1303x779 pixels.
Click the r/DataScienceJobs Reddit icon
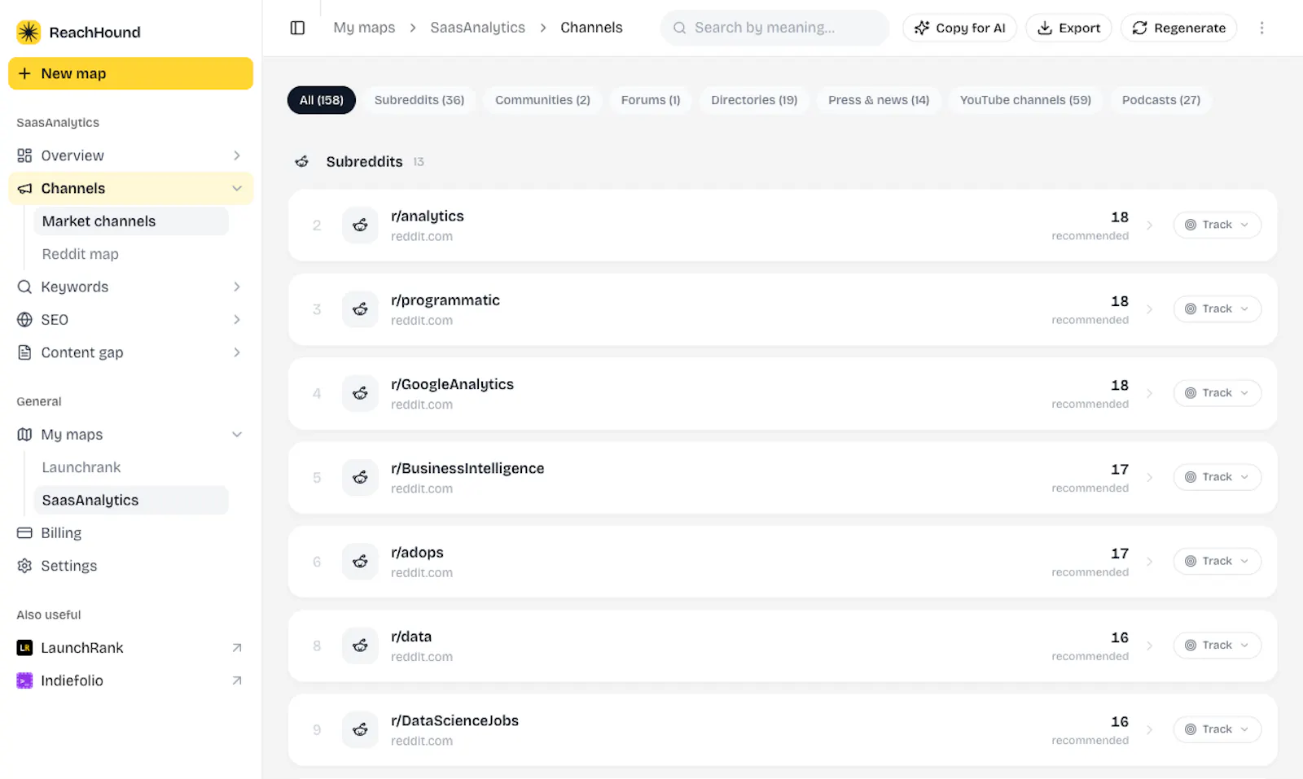[x=360, y=729]
